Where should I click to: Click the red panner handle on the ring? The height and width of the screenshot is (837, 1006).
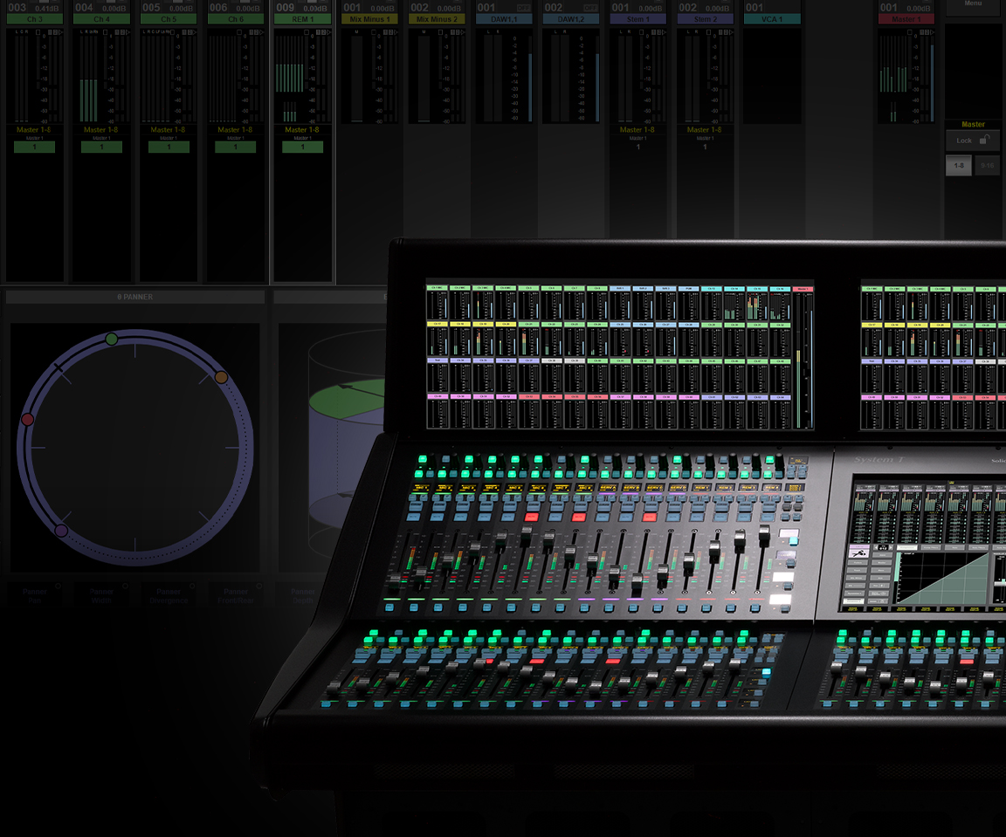[x=27, y=420]
